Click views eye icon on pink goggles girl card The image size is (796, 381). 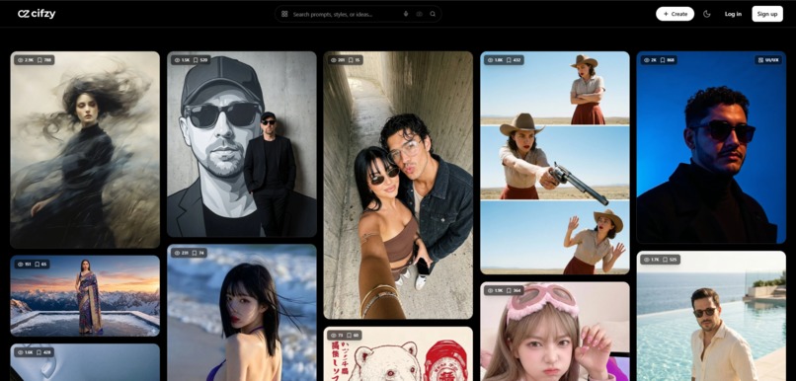[x=491, y=291]
